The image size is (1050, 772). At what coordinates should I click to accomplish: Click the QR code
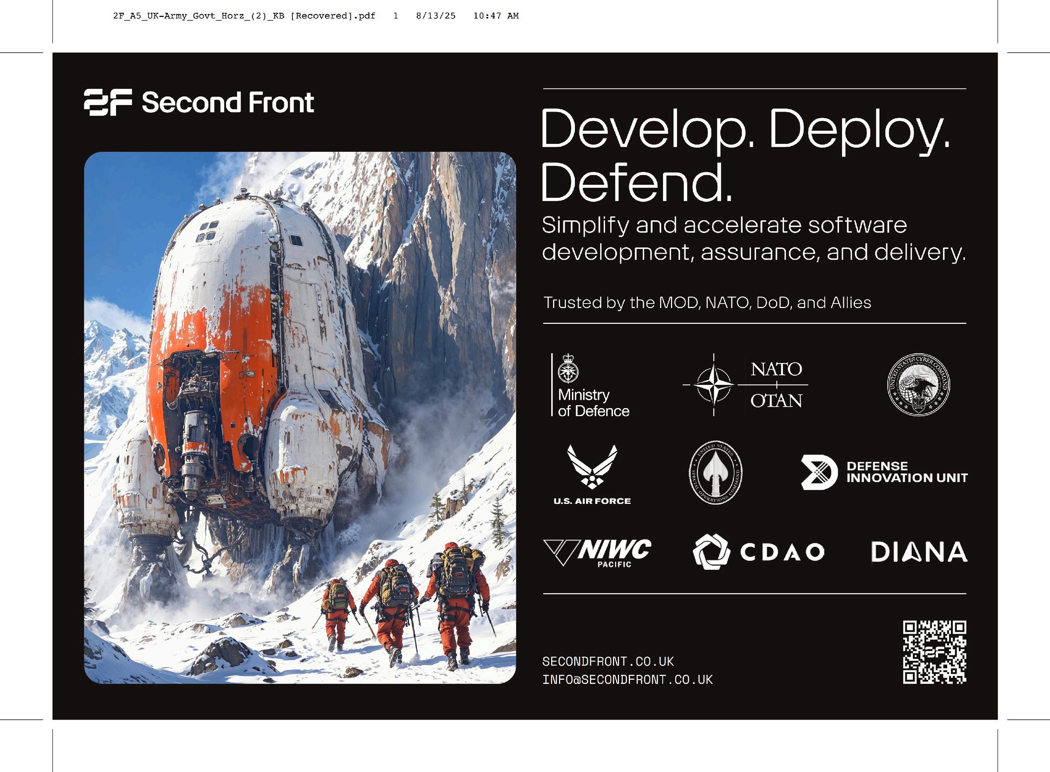point(934,652)
